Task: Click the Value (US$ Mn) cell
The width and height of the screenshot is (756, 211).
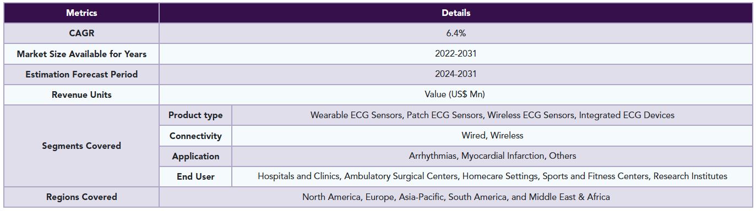Action: (x=456, y=95)
